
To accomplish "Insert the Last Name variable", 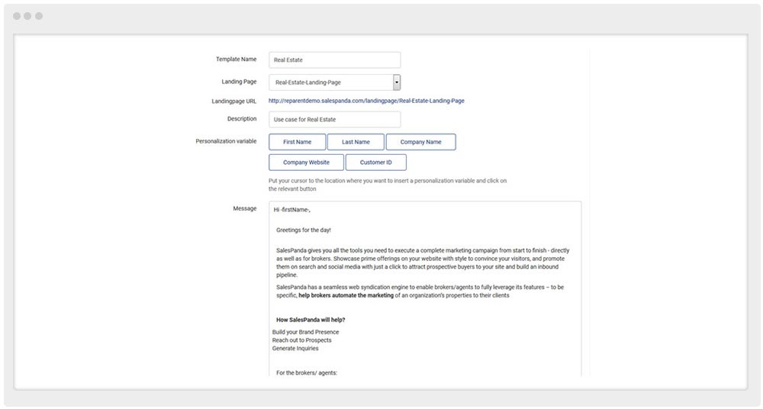I will tap(356, 142).
